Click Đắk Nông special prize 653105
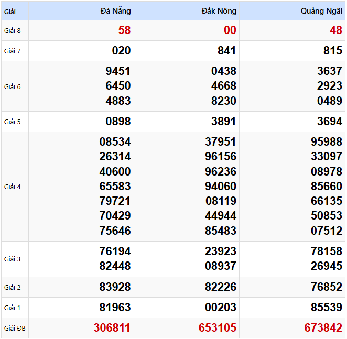This screenshot has height=339, width=347. tap(217, 328)
